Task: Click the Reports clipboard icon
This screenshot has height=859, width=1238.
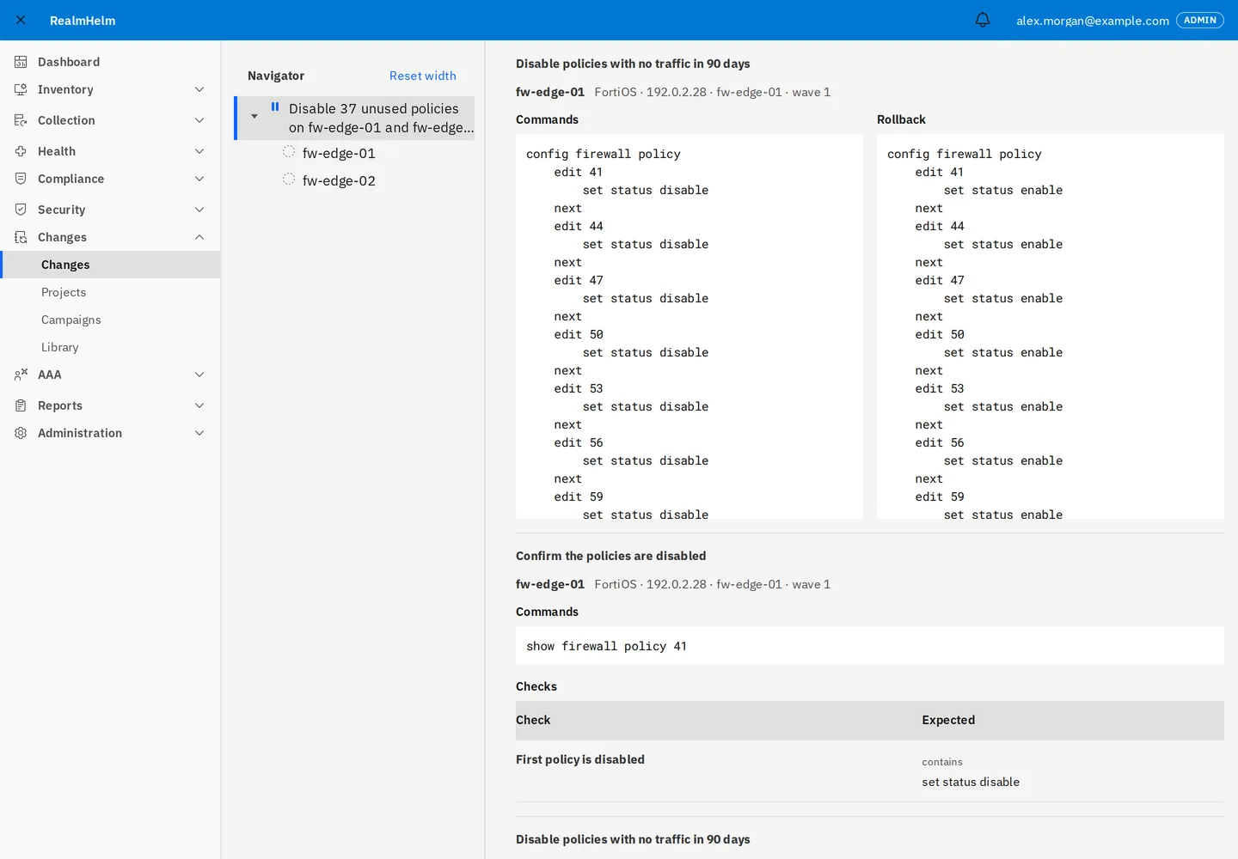Action: tap(21, 405)
